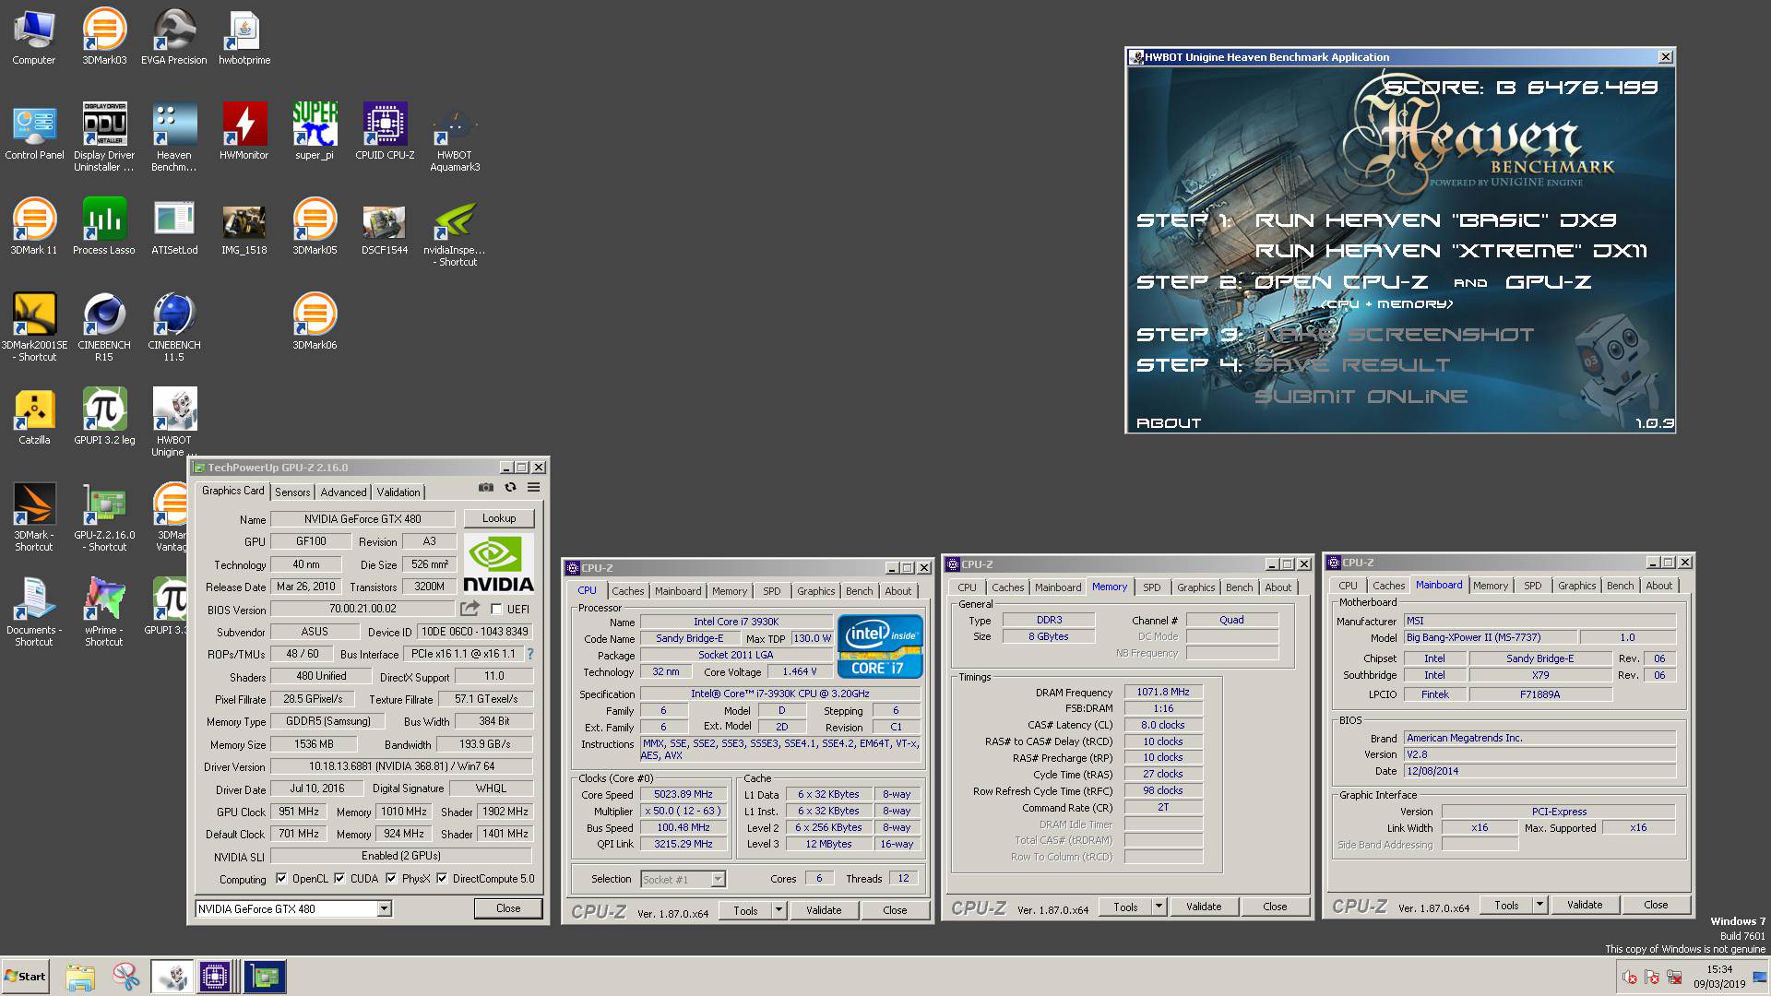The width and height of the screenshot is (1771, 996).
Task: Open Socket #1 selection dropdown
Action: (718, 880)
